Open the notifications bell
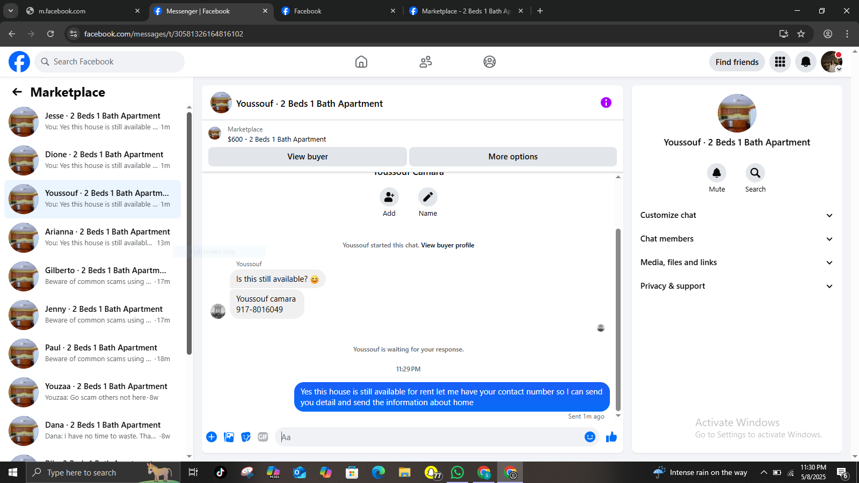859x483 pixels. point(806,62)
